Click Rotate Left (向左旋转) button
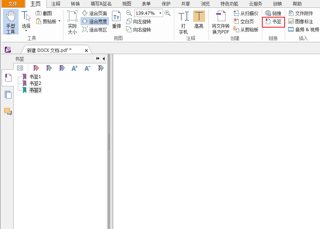This screenshot has height=229, width=320. pyautogui.click(x=139, y=21)
